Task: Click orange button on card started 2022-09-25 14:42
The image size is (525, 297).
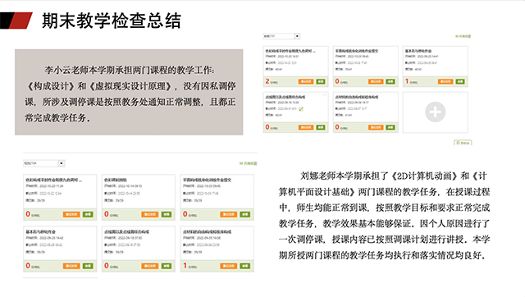Action: point(71,266)
